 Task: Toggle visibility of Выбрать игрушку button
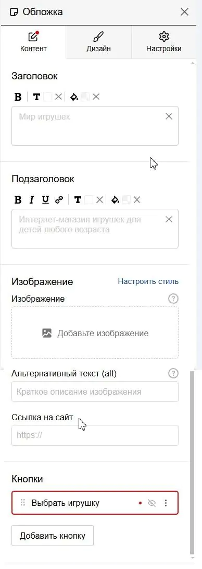tap(151, 503)
